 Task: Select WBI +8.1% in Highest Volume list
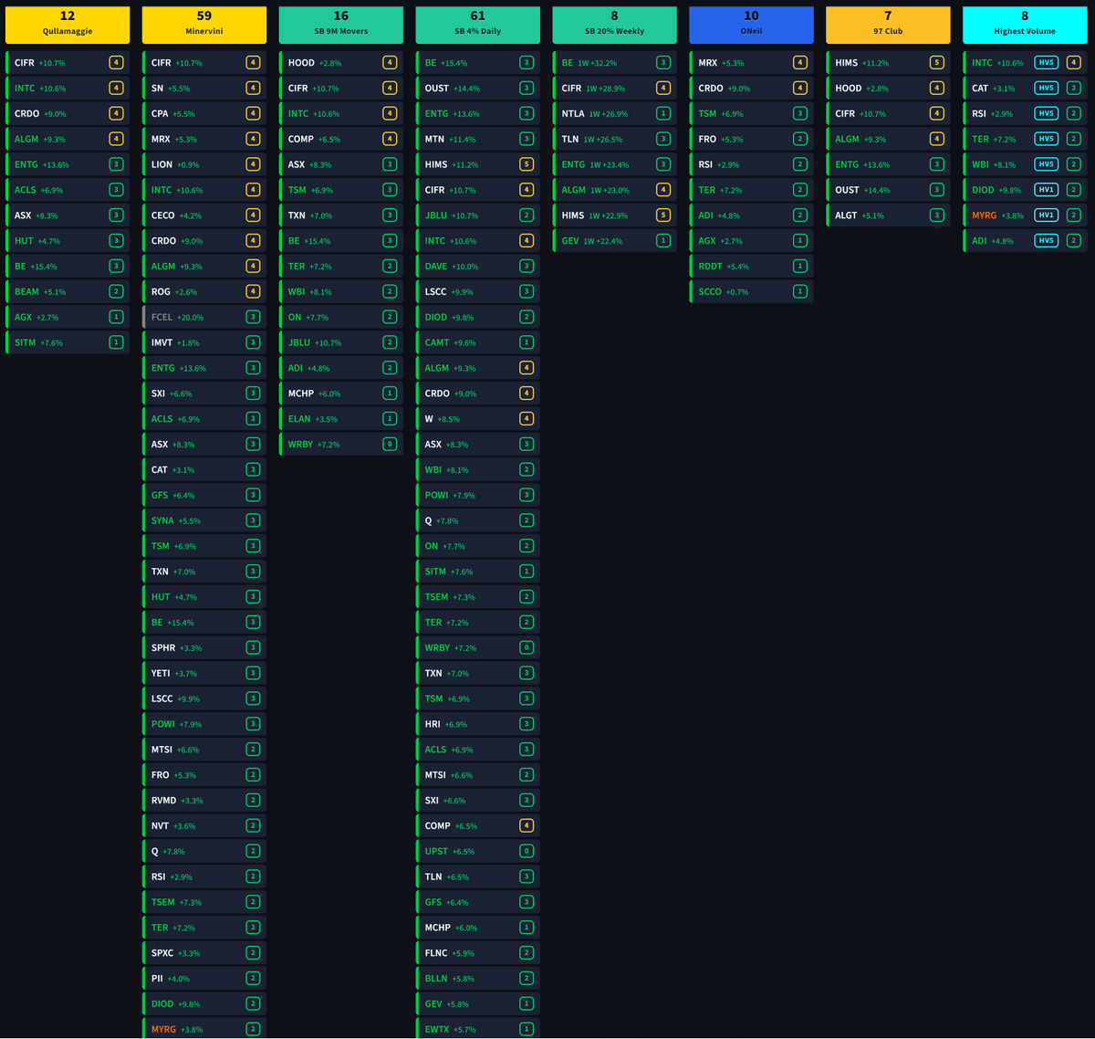point(1026,164)
